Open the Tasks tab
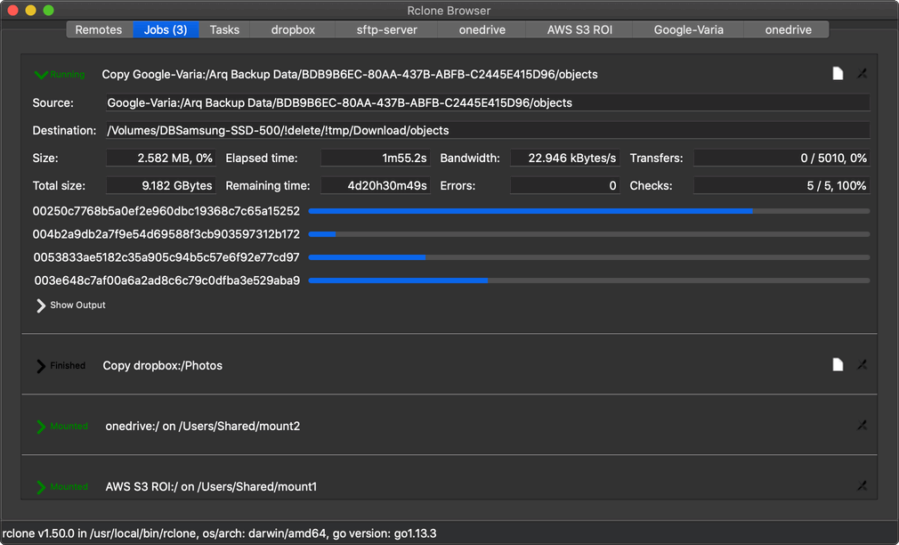The height and width of the screenshot is (545, 899). [224, 29]
